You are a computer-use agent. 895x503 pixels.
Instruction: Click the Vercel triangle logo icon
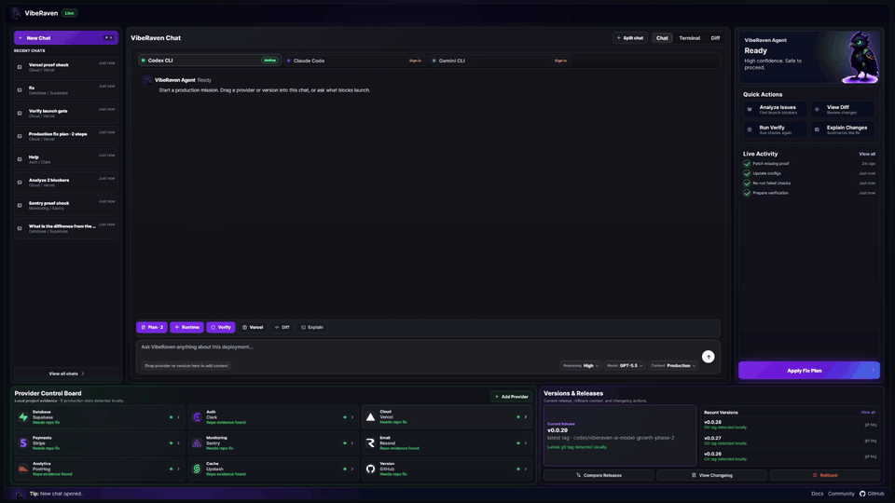point(370,417)
